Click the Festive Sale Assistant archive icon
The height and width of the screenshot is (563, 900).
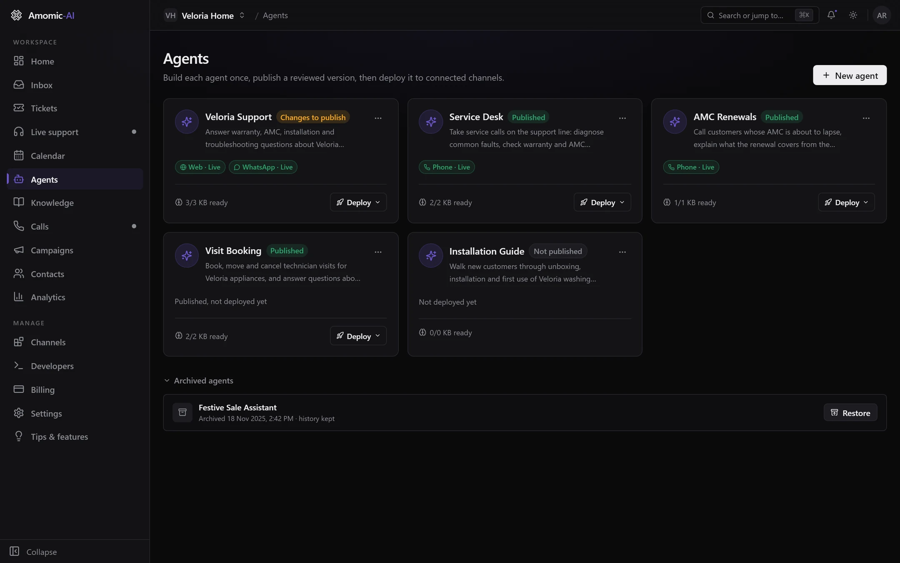point(182,412)
